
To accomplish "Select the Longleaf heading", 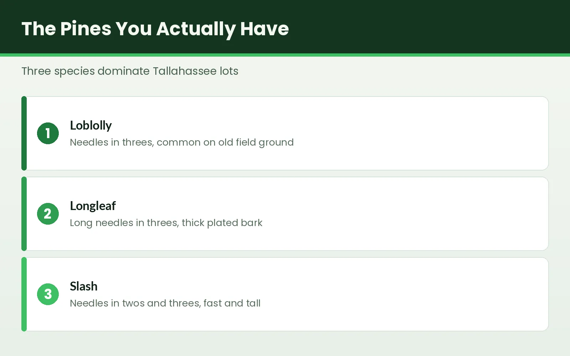I will (x=93, y=206).
